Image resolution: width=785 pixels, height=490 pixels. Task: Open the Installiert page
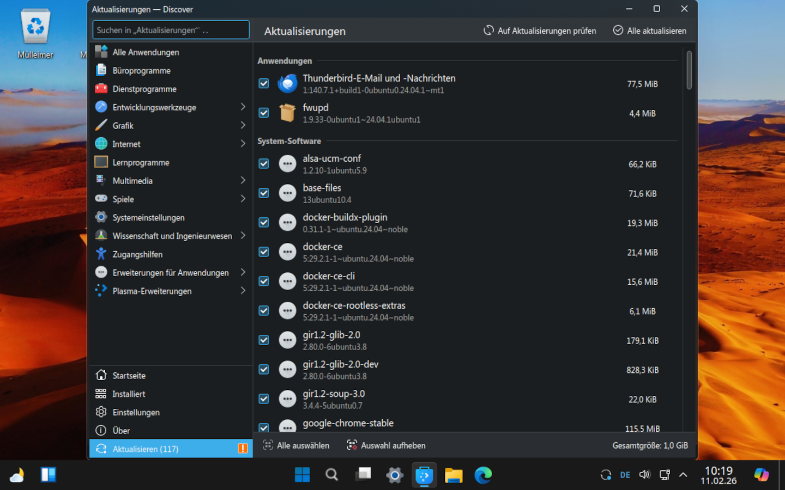[129, 394]
